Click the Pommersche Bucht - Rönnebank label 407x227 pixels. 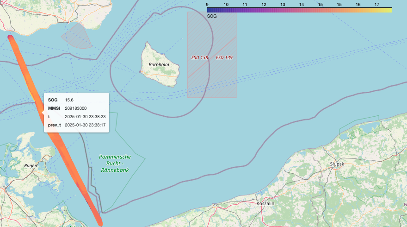pyautogui.click(x=115, y=164)
